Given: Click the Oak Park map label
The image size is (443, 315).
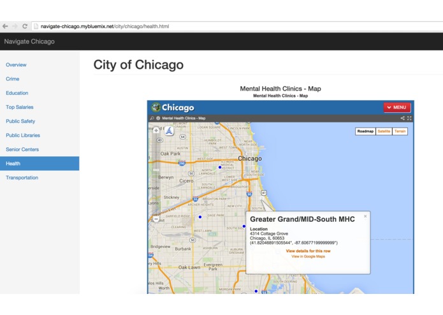Looking at the screenshot, I should [170, 154].
